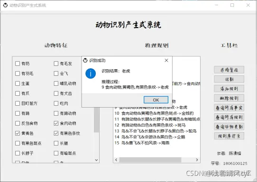The height and width of the screenshot is (182, 257).
Task: Check the 有蹄动物 checkbox
Action: [x=56, y=113]
